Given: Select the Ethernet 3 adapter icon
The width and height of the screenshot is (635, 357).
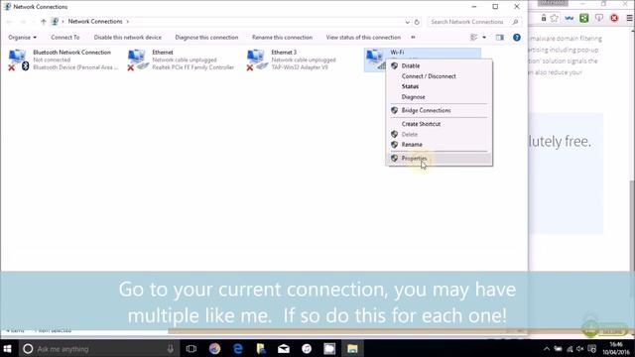Looking at the screenshot, I should click(256, 59).
